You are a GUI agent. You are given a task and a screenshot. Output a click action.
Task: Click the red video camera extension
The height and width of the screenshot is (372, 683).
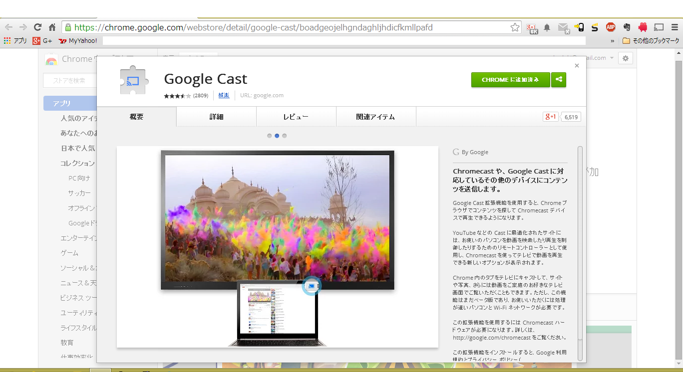pos(643,27)
